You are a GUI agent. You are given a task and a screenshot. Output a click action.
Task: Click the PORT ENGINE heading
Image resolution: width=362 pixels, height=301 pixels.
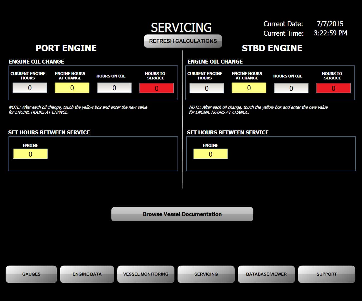tap(66, 48)
